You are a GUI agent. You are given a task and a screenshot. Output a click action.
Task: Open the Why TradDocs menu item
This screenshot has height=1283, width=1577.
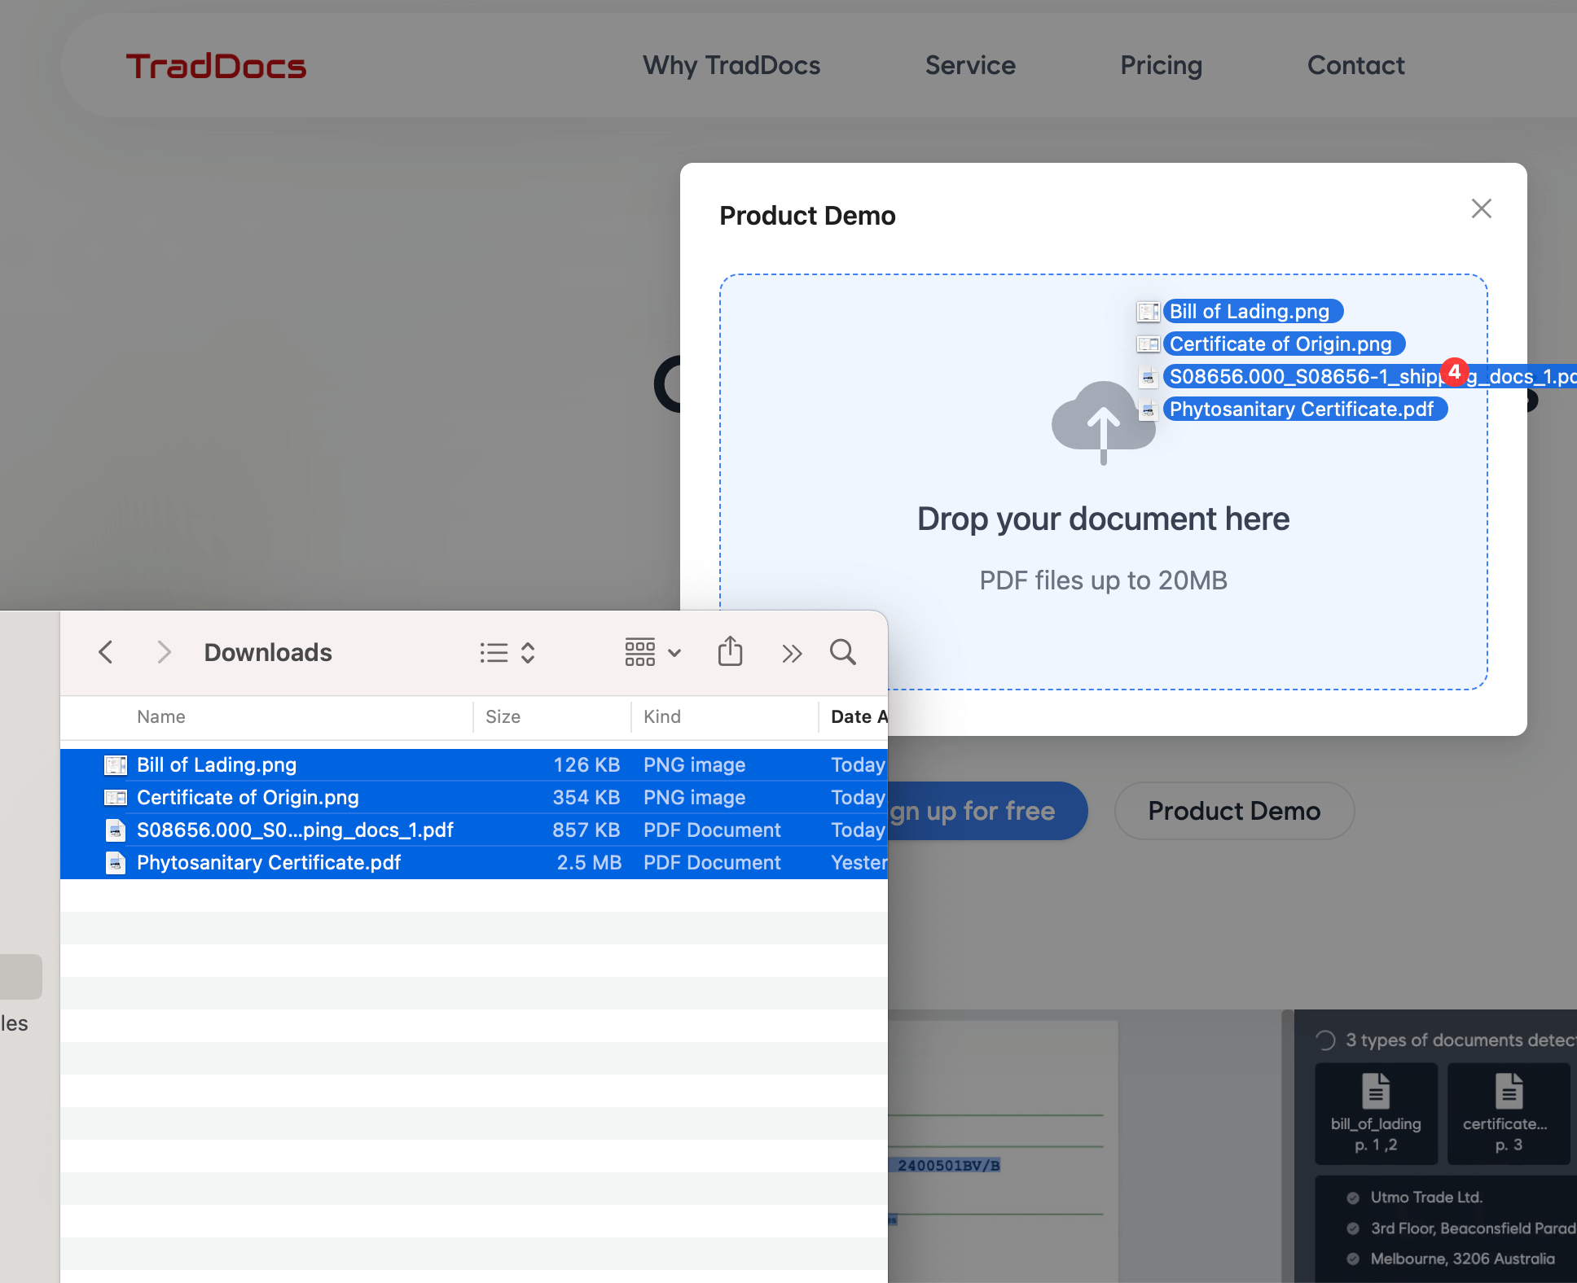[731, 65]
